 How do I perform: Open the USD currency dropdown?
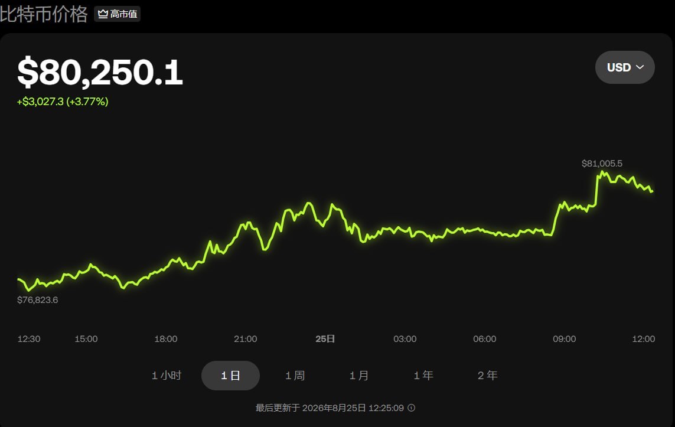[625, 67]
